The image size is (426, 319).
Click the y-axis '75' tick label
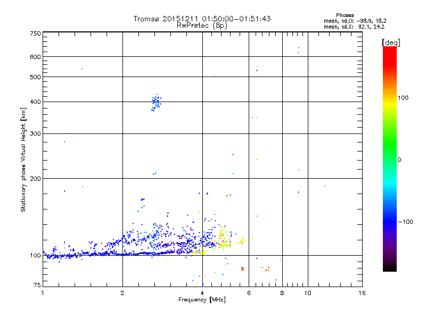[37, 285]
